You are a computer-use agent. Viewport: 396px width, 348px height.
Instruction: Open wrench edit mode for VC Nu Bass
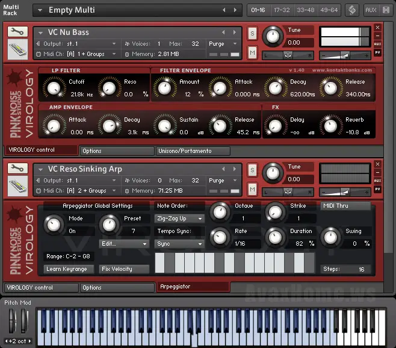tap(17, 31)
